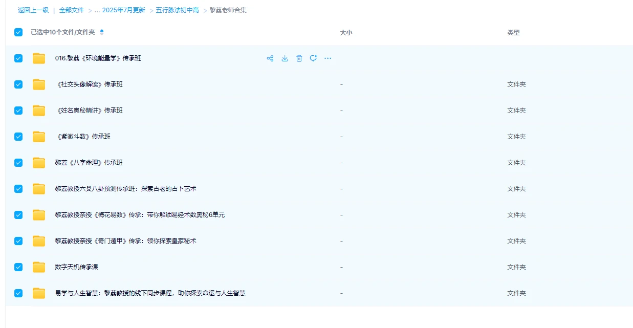Screen dimensions: 633x328
Task: Uncheck the select-all checkbox in the header
Action: pos(18,32)
